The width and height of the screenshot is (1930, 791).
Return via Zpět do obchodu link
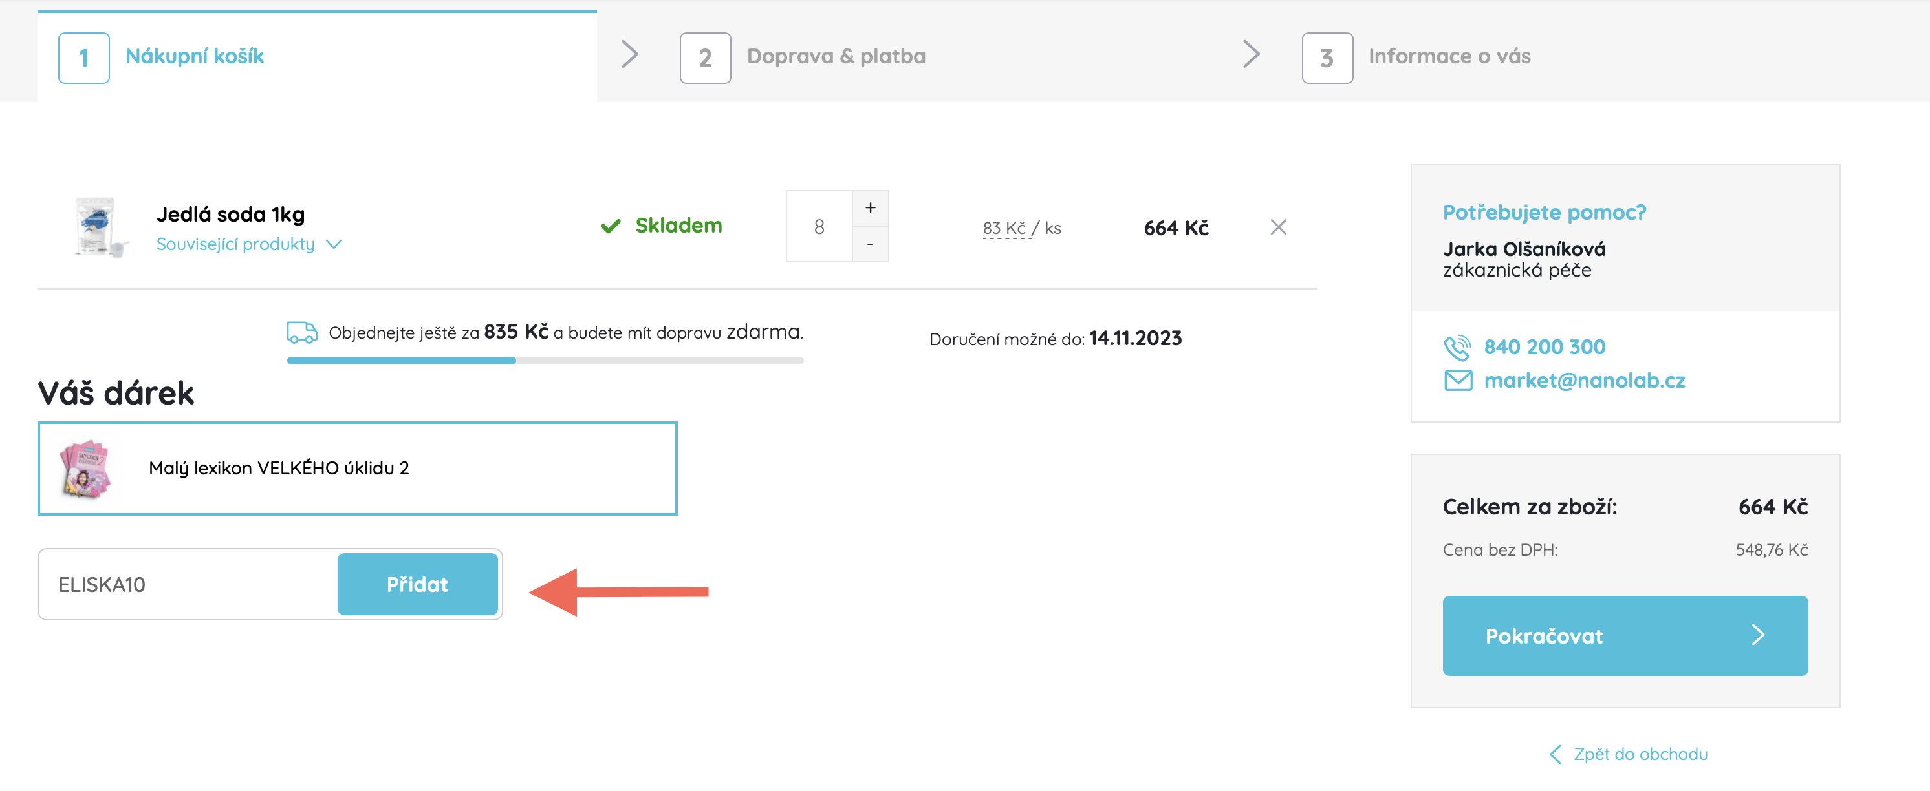[x=1640, y=754]
